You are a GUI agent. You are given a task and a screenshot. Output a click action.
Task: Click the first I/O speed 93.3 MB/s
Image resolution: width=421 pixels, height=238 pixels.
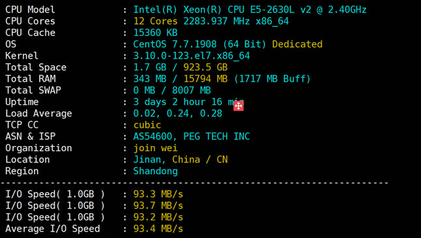coord(158,194)
